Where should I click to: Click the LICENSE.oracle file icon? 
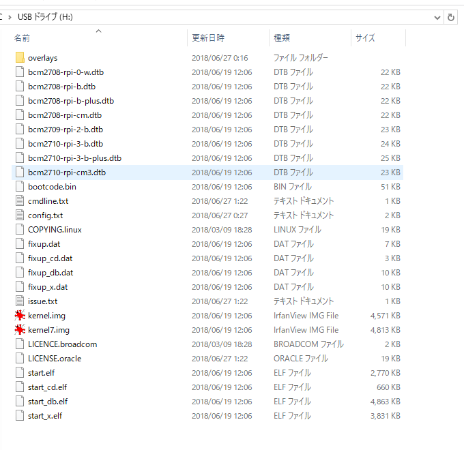coord(20,359)
